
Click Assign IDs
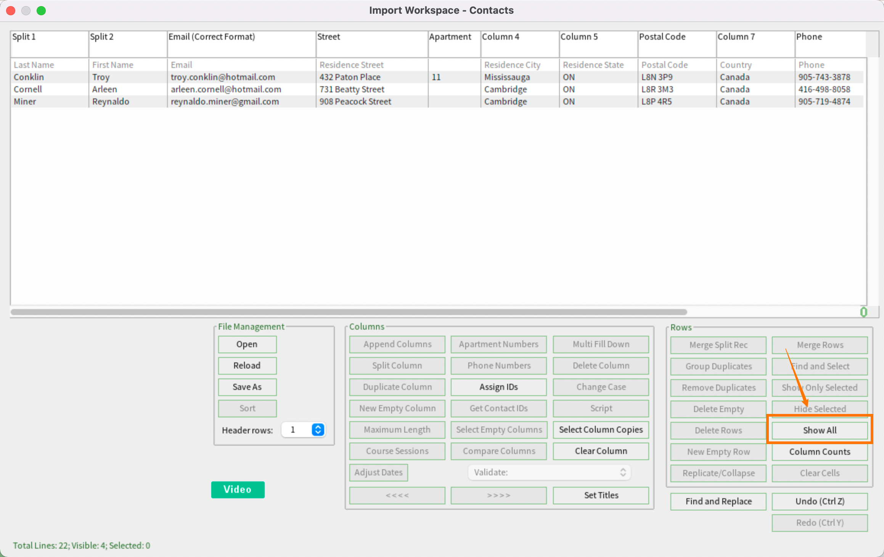click(499, 387)
